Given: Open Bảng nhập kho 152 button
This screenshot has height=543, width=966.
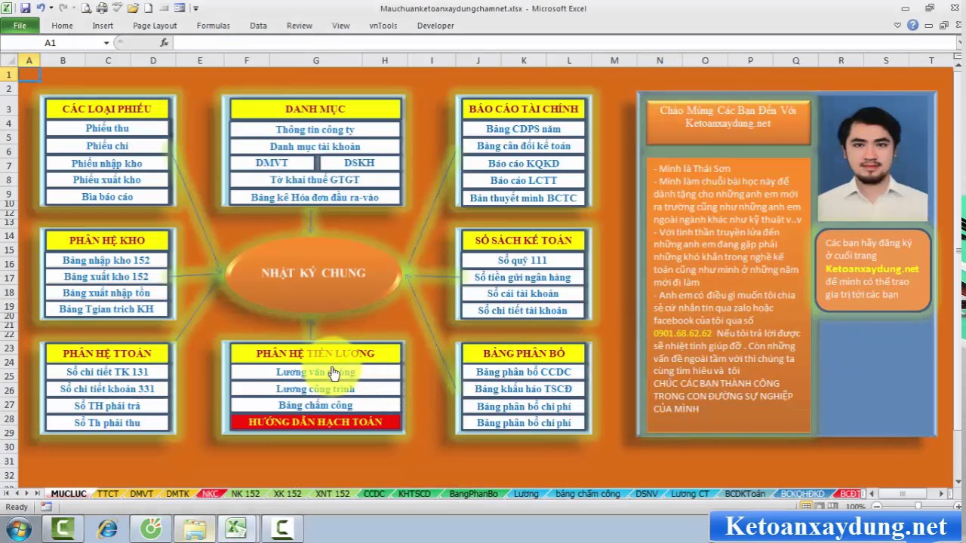Looking at the screenshot, I should tap(107, 260).
